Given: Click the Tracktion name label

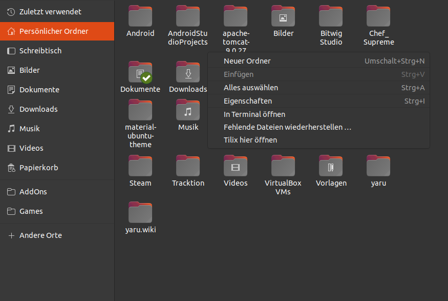Looking at the screenshot, I should 188,183.
